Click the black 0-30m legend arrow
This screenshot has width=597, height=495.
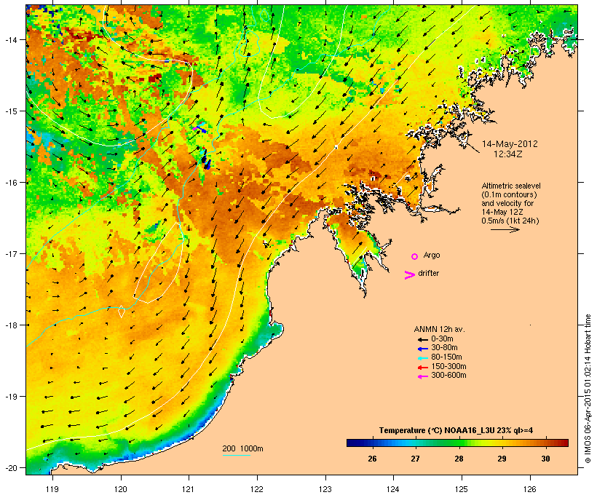tap(422, 339)
